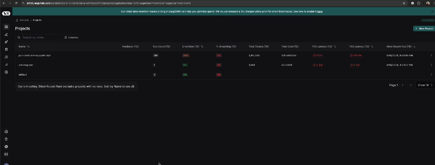Open the database datasets sidebar icon
435x165 pixels.
click(x=6, y=49)
